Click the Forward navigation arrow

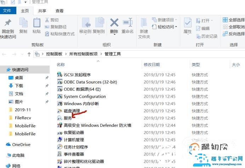14,54
